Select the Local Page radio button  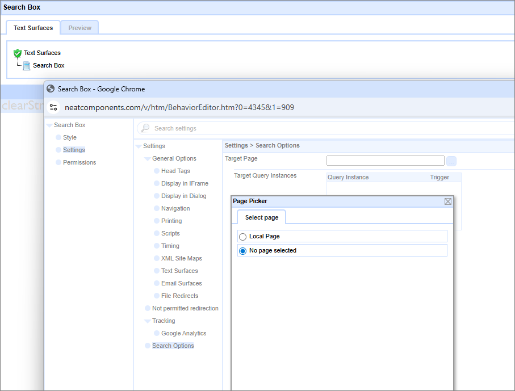tap(243, 237)
